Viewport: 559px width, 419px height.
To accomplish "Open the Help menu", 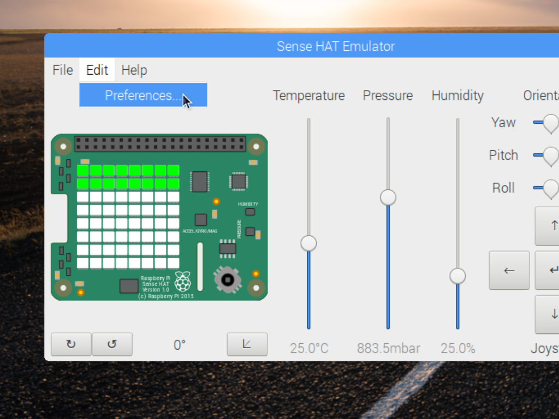I will point(134,70).
